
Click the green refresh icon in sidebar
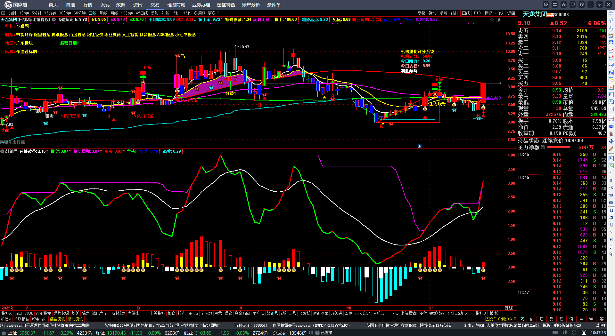pos(611,166)
